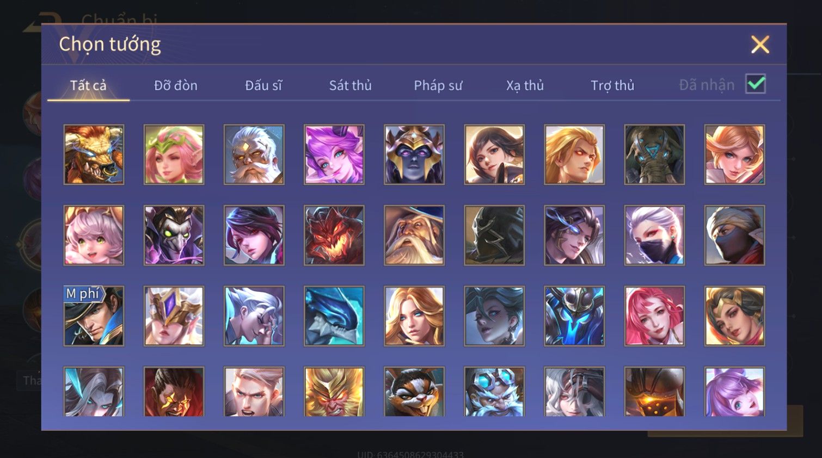822x458 pixels.
Task: Choose the free hero marked 'M phí'
Action: [94, 316]
